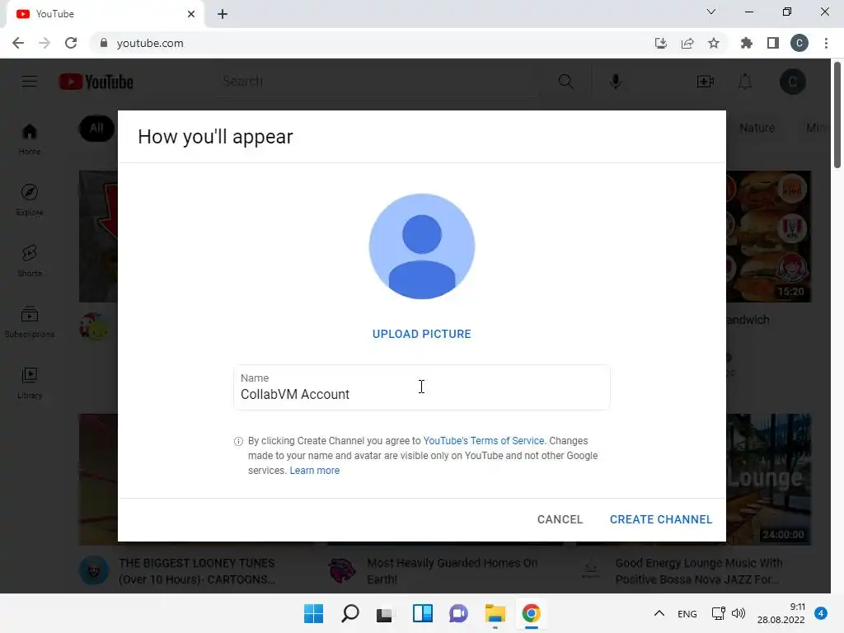Open the Widgets taskbar icon

point(423,613)
